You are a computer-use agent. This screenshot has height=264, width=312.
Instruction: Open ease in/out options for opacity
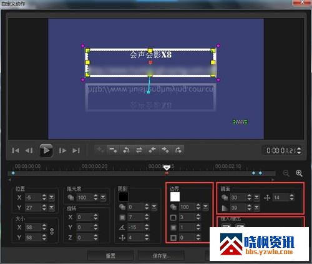[x=103, y=197]
